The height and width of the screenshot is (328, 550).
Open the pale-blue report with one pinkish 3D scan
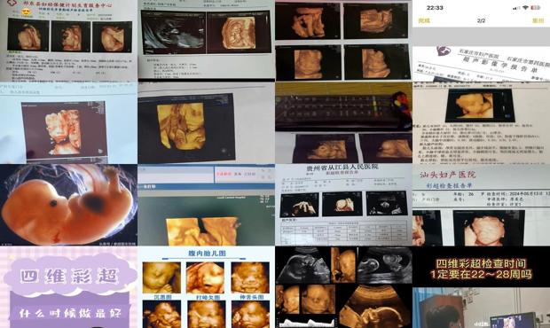[69, 123]
